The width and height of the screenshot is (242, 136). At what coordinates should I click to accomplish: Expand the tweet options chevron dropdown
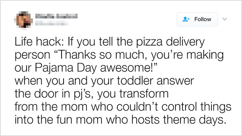point(224,19)
